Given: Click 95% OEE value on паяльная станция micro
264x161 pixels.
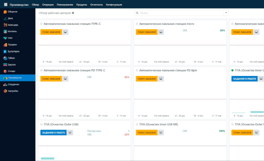Looking at the screenshot, I should click(222, 31).
